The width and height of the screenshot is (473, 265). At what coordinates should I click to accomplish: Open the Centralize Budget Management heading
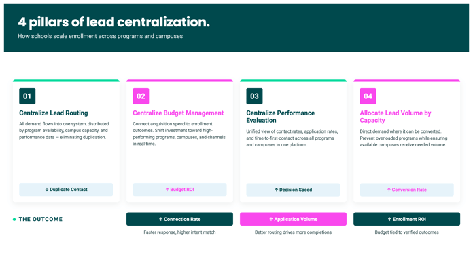click(x=178, y=113)
